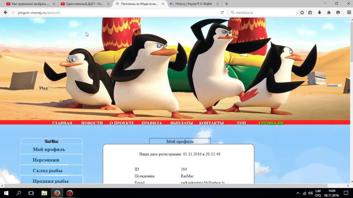
Task: Open the ПРАВИЛА menu link
Action: tap(152, 123)
